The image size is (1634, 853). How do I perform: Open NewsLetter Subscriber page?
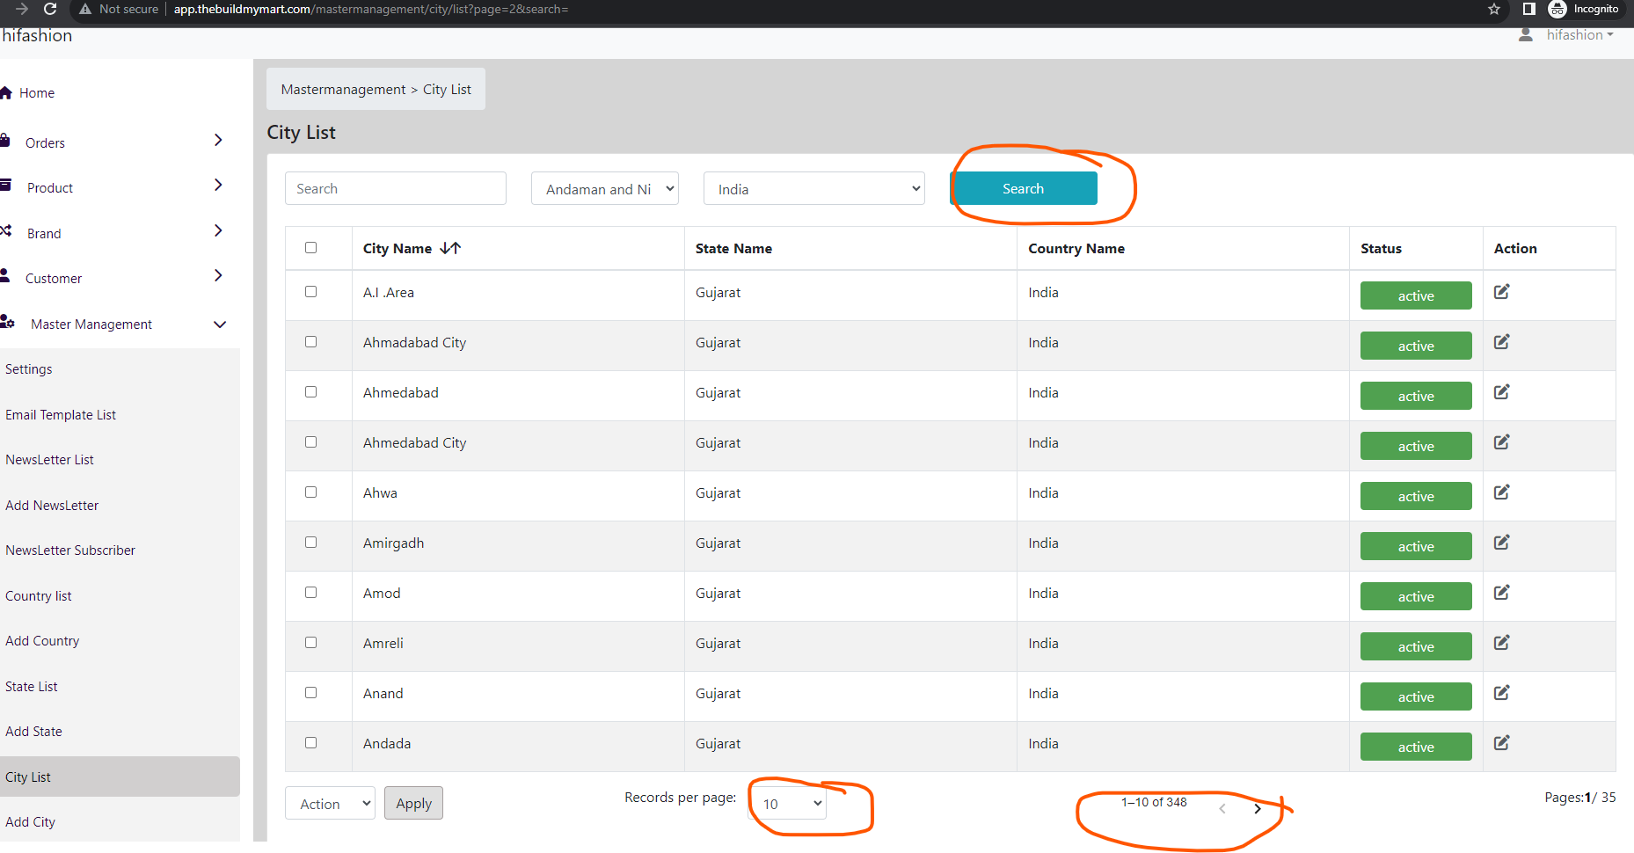pos(70,550)
